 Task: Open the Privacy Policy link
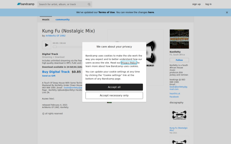click(129, 63)
